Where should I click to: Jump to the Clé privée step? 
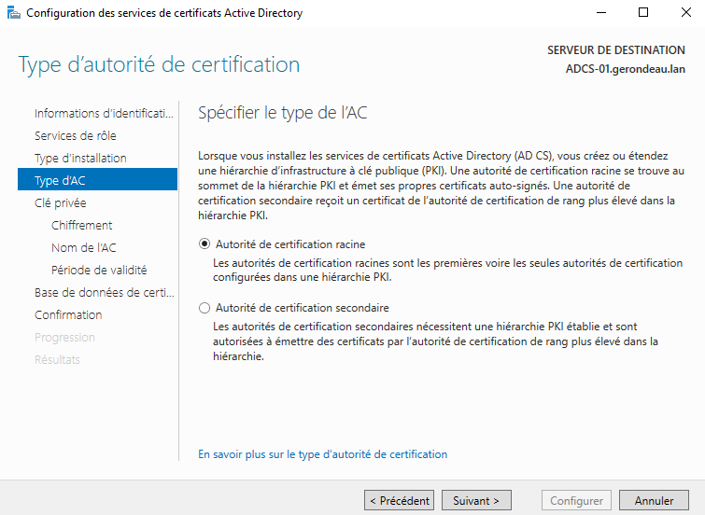click(x=62, y=202)
